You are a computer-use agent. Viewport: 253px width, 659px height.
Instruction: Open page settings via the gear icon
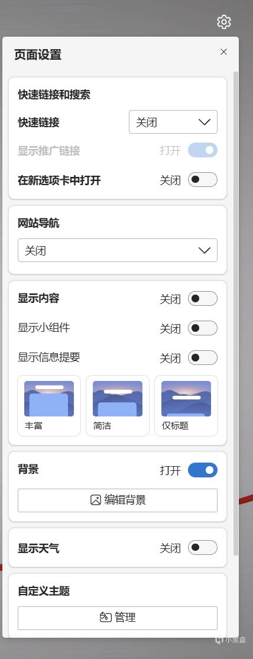(x=224, y=21)
